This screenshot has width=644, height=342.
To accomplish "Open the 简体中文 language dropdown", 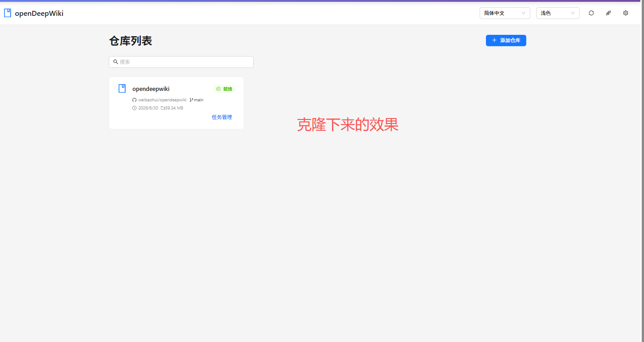I will (x=505, y=13).
